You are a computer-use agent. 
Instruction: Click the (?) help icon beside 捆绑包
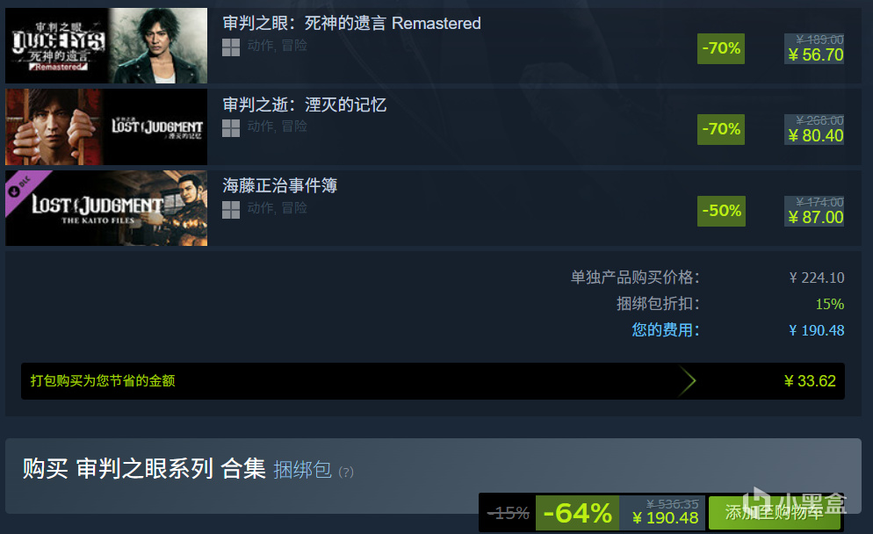pos(346,473)
